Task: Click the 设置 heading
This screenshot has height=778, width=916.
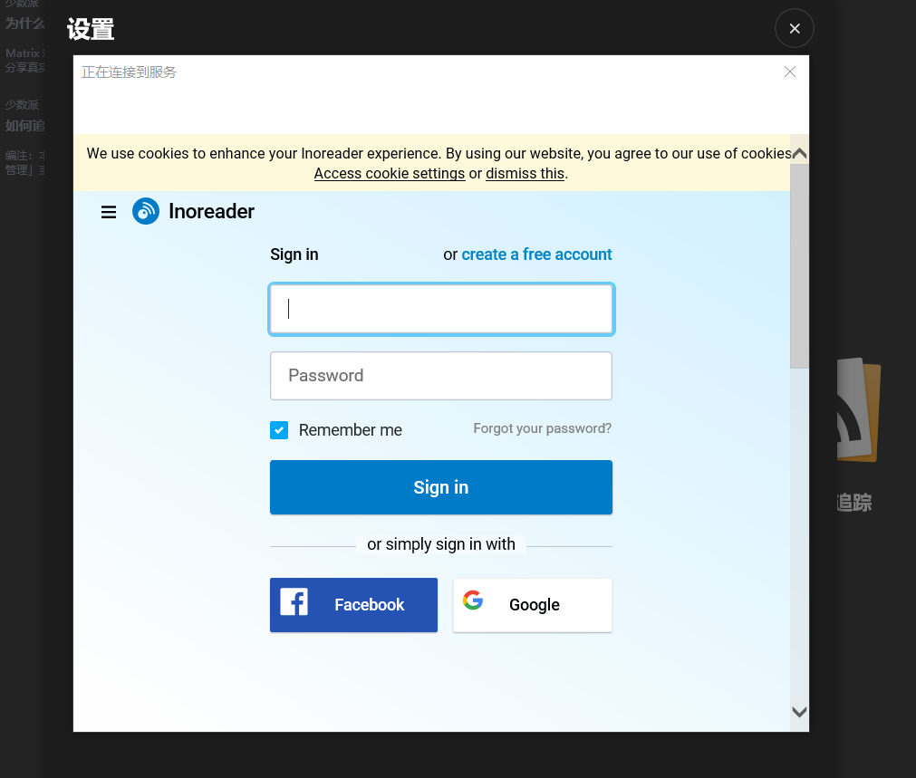Action: coord(91,29)
